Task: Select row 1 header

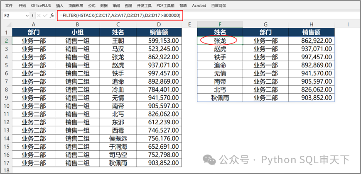Action: (6, 33)
